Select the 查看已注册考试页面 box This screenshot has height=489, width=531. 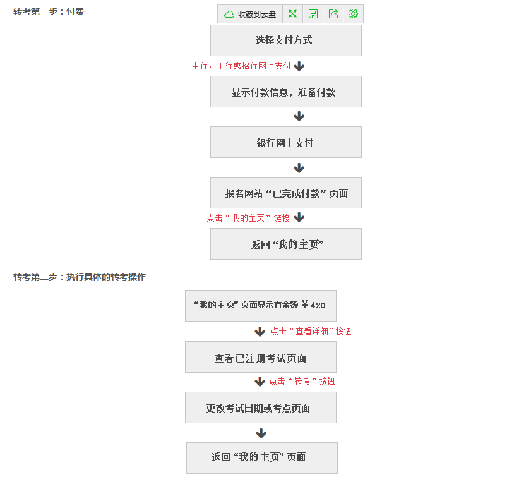pyautogui.click(x=261, y=357)
